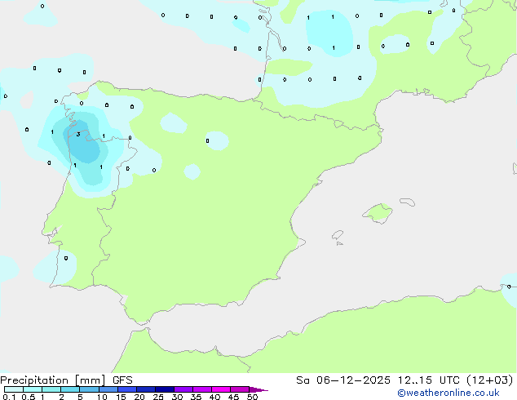Select the 30–35 mm purple legend swatch

pyautogui.click(x=183, y=389)
